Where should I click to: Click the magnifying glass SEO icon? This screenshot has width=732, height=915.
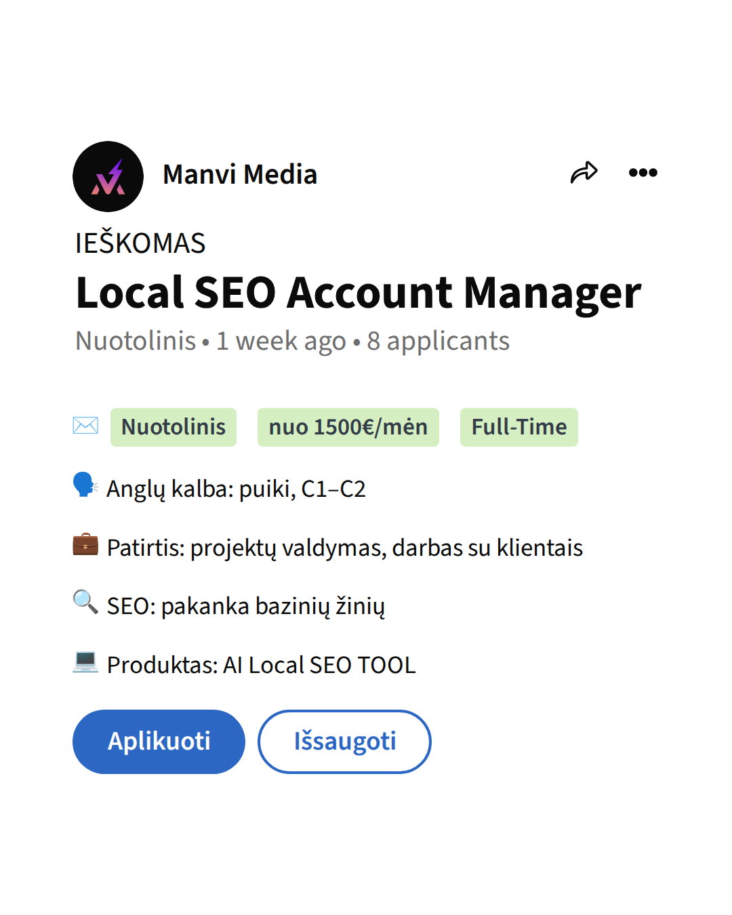pyautogui.click(x=85, y=602)
